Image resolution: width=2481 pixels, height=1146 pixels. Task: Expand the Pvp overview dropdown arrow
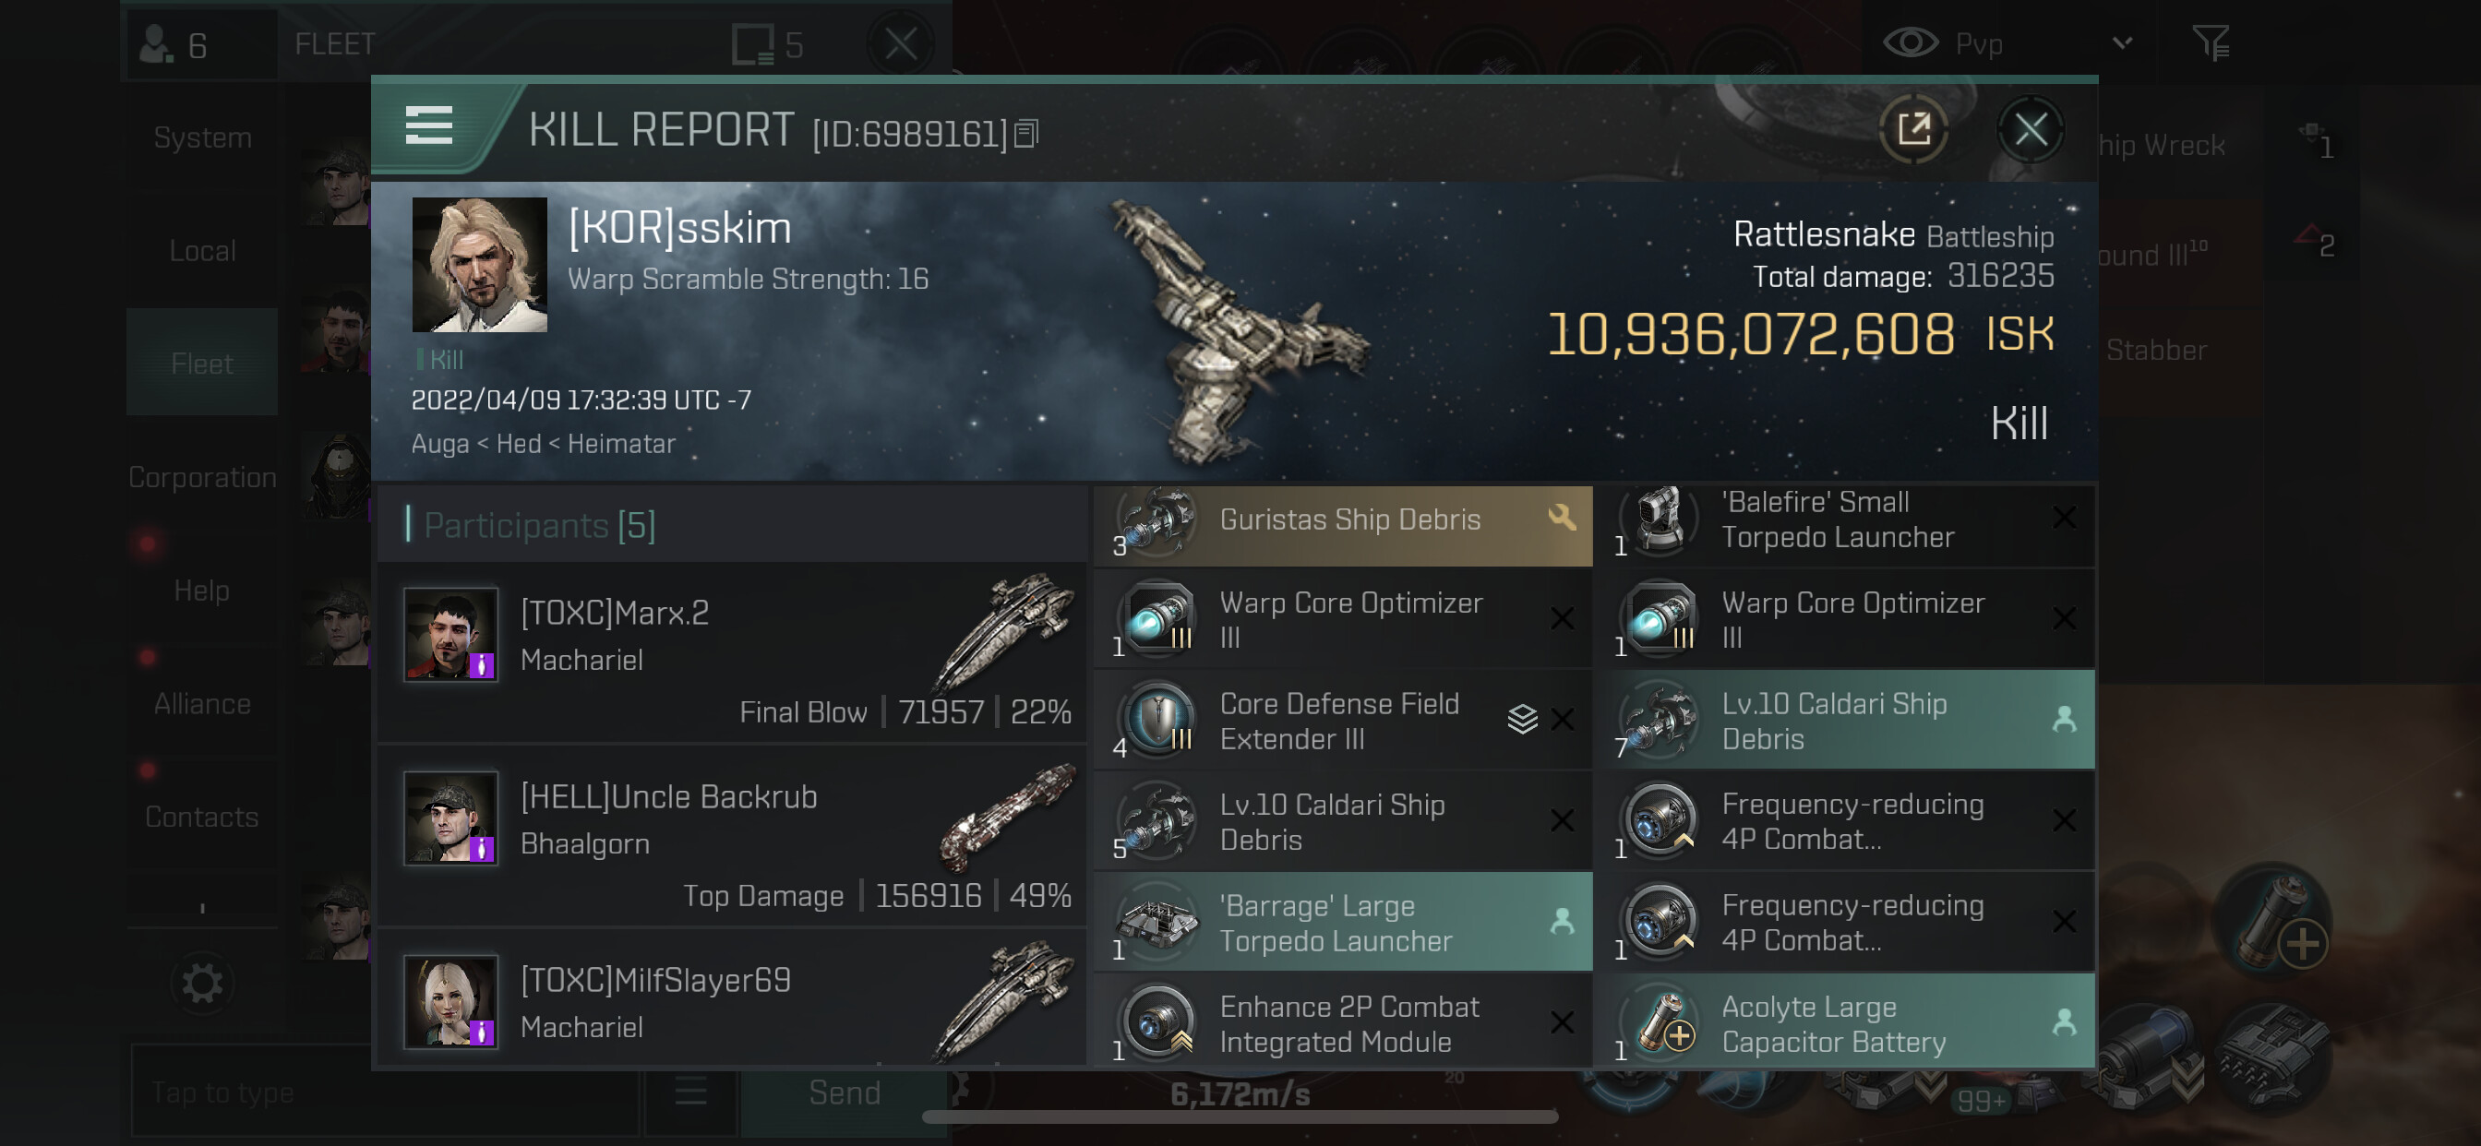pyautogui.click(x=2121, y=42)
